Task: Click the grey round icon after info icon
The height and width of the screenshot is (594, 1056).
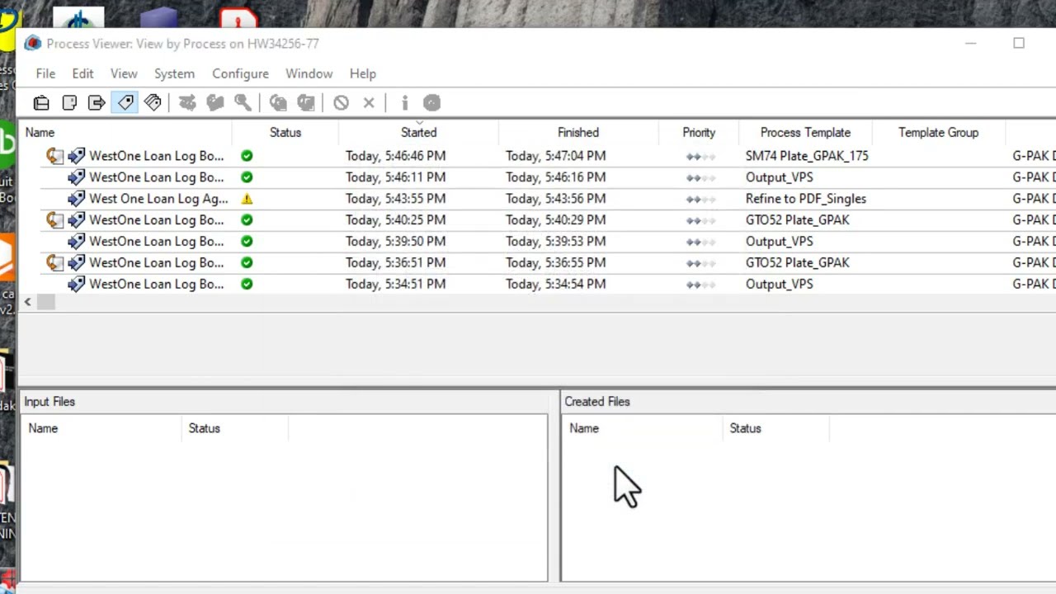Action: (431, 103)
